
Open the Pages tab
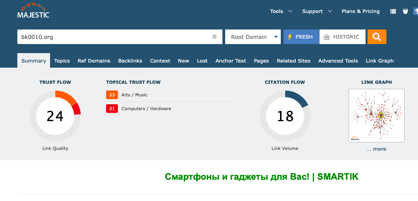261,61
